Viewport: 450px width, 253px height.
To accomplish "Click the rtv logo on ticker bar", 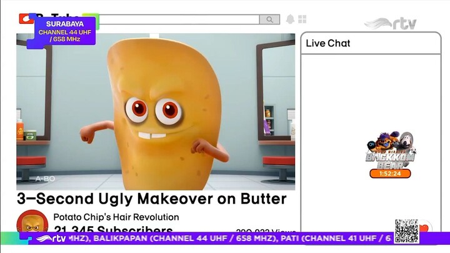I will (50, 238).
